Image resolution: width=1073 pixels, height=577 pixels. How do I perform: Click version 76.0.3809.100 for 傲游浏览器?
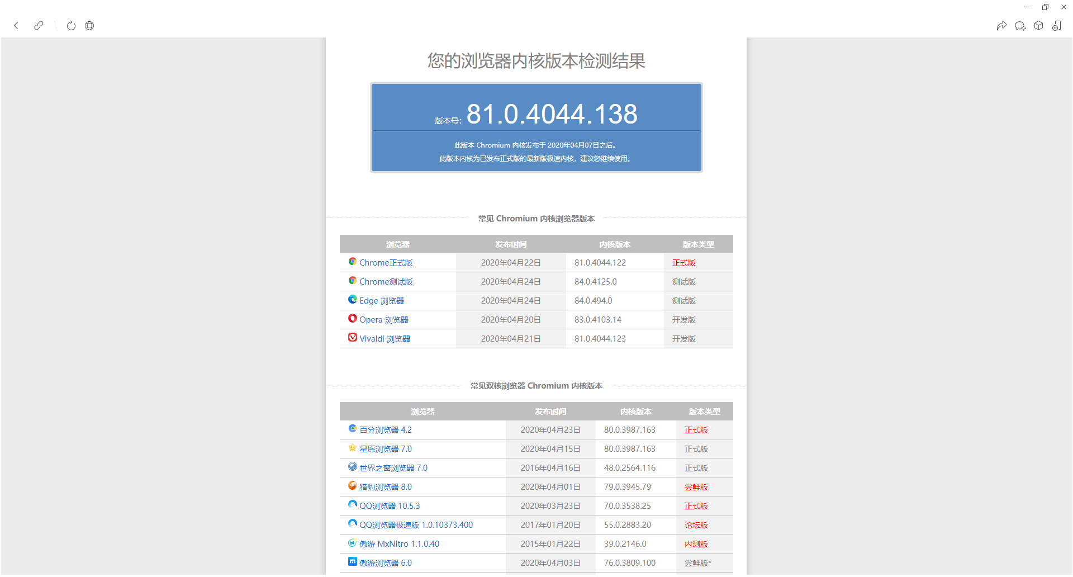630,563
